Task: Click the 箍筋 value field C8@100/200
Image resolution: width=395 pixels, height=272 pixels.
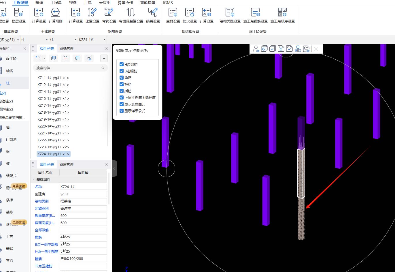Action: pyautogui.click(x=83, y=259)
